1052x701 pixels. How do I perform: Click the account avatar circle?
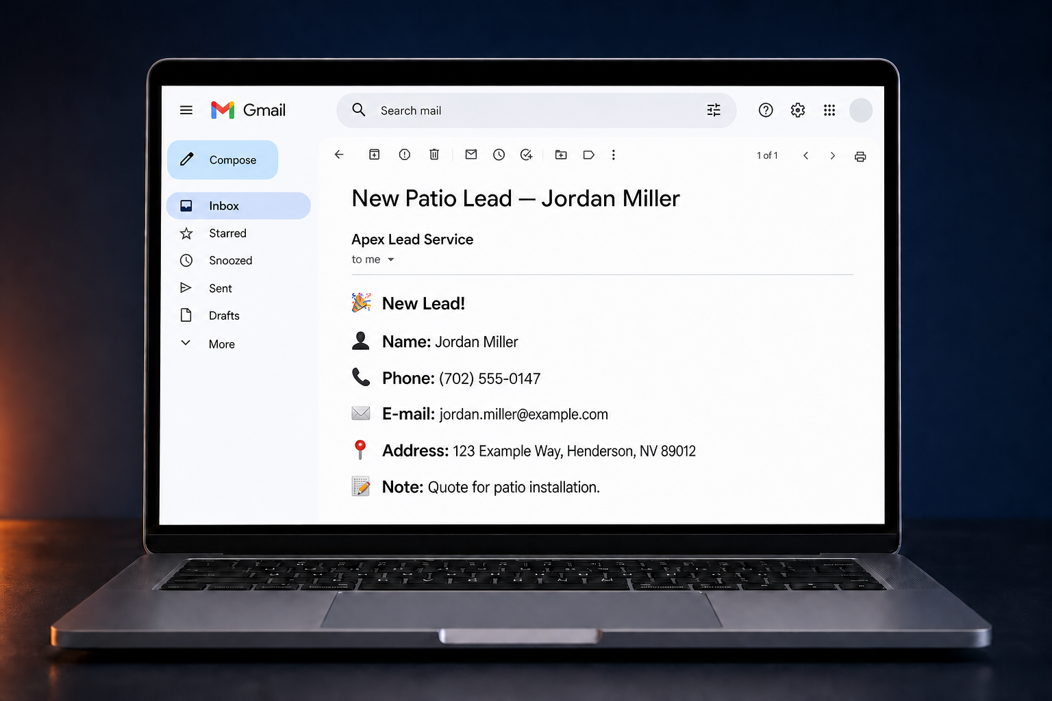tap(861, 110)
